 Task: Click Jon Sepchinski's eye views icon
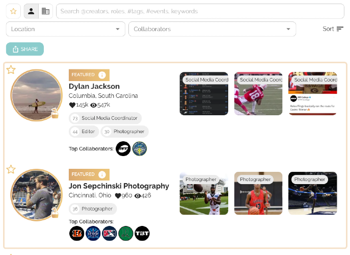138,196
